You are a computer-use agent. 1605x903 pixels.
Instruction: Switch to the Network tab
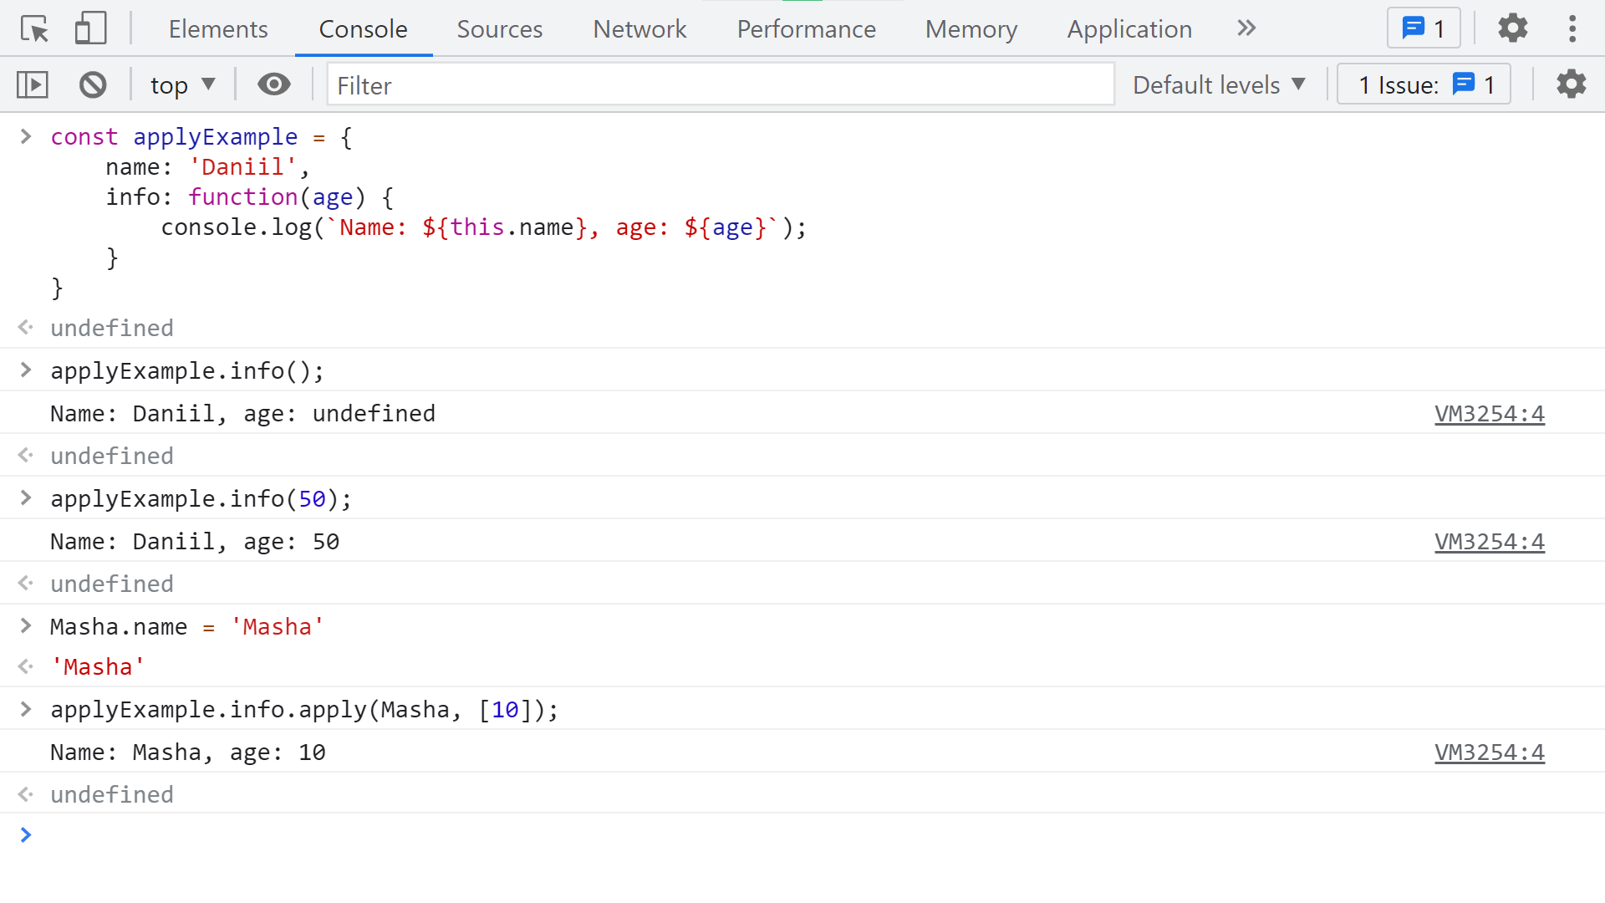coord(639,29)
